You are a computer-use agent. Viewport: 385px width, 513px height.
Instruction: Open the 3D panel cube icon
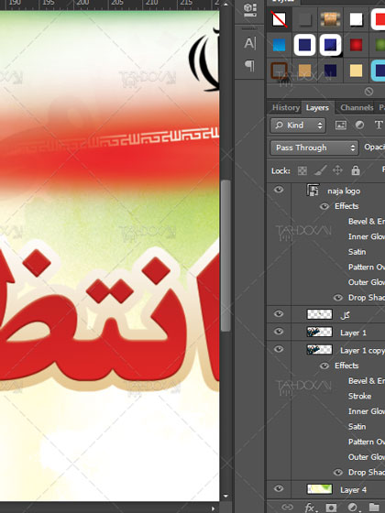[250, 10]
